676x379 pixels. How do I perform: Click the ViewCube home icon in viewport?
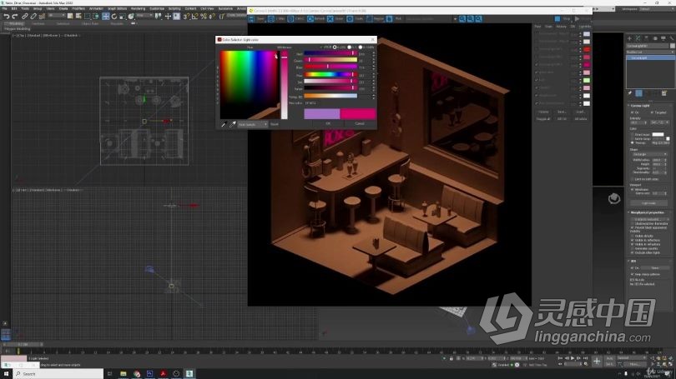[614, 198]
